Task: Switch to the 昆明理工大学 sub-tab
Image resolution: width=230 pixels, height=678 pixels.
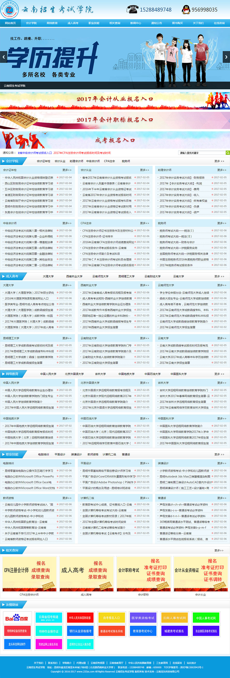Action: (x=126, y=276)
